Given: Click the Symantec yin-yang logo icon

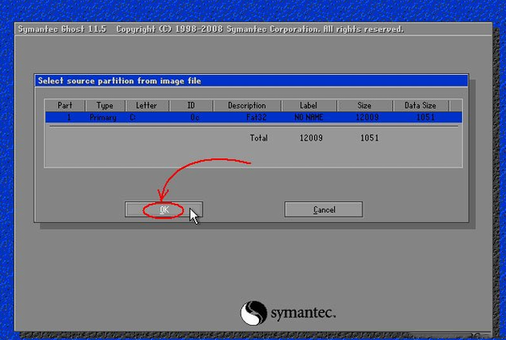Looking at the screenshot, I should point(254,312).
